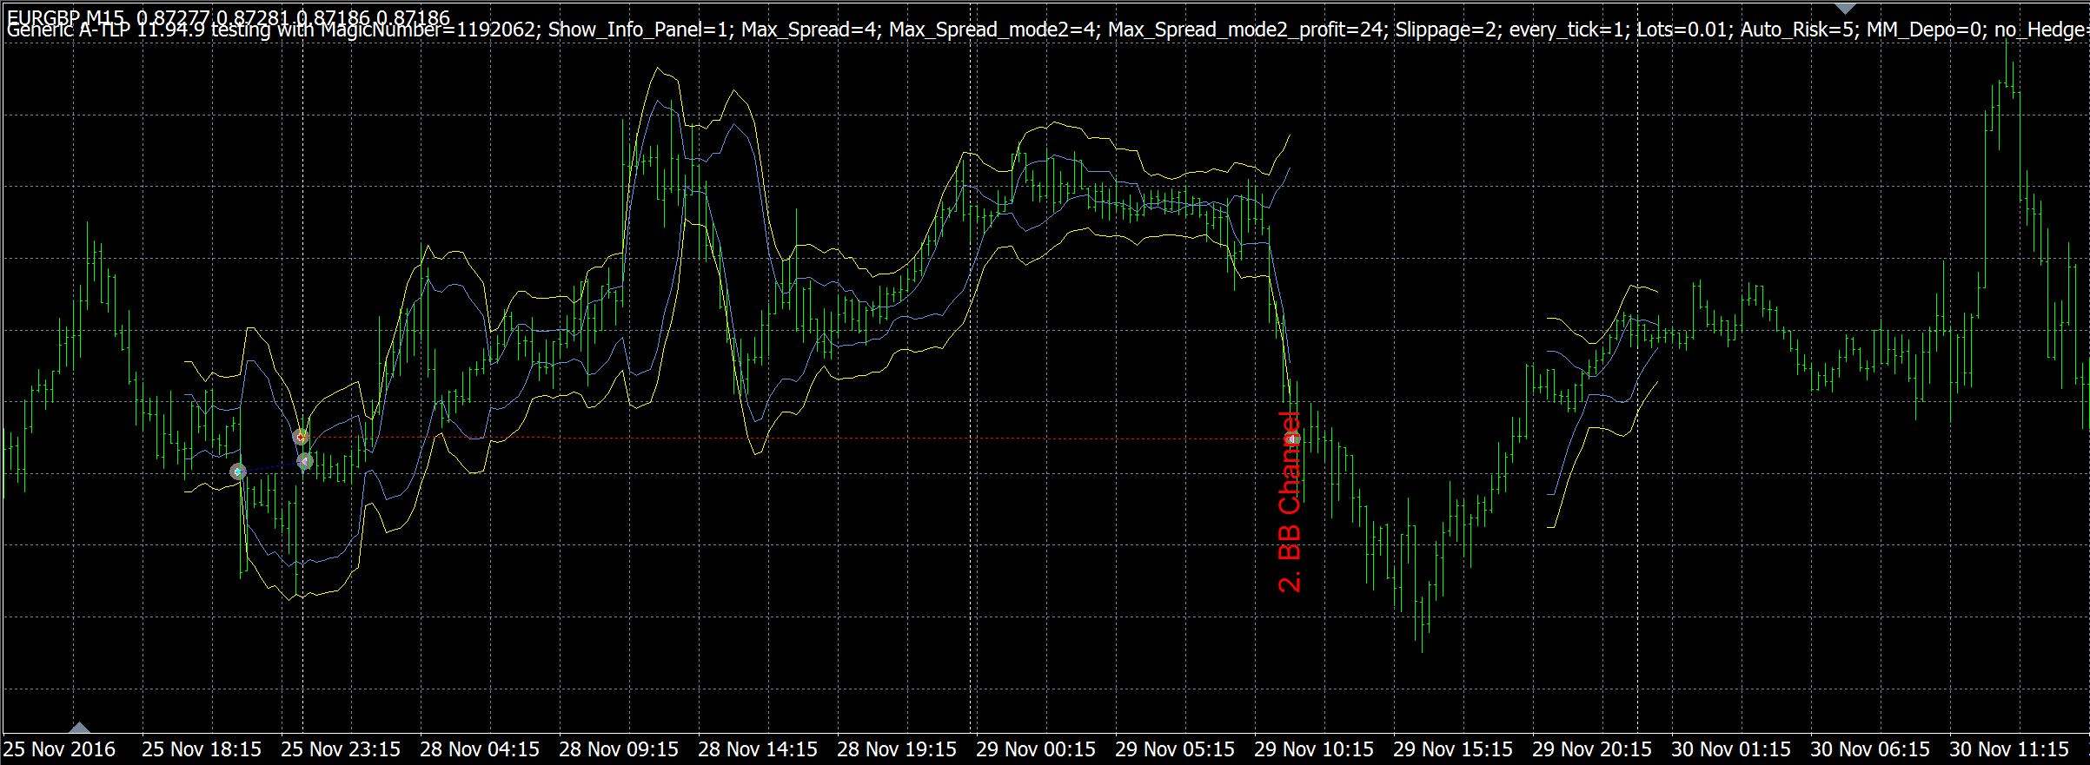The width and height of the screenshot is (2090, 765).
Task: Select the blue dashed line between trade markers
Action: (x=271, y=467)
